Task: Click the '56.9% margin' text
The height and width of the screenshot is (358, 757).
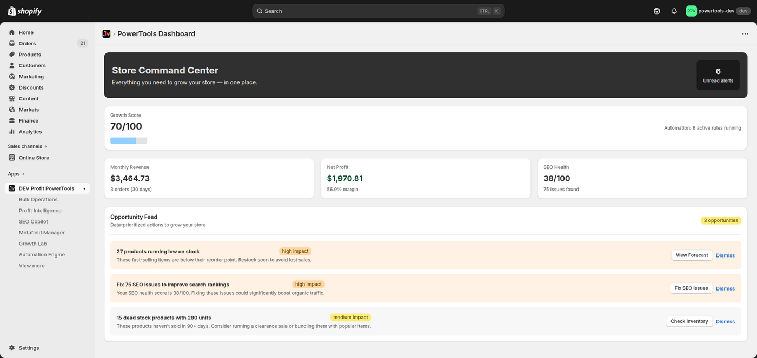Action: point(343,190)
